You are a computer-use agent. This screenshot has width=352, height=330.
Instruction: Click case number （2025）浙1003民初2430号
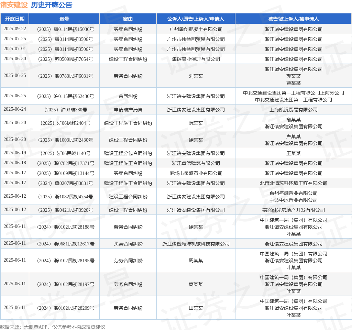pyautogui.click(x=64, y=140)
